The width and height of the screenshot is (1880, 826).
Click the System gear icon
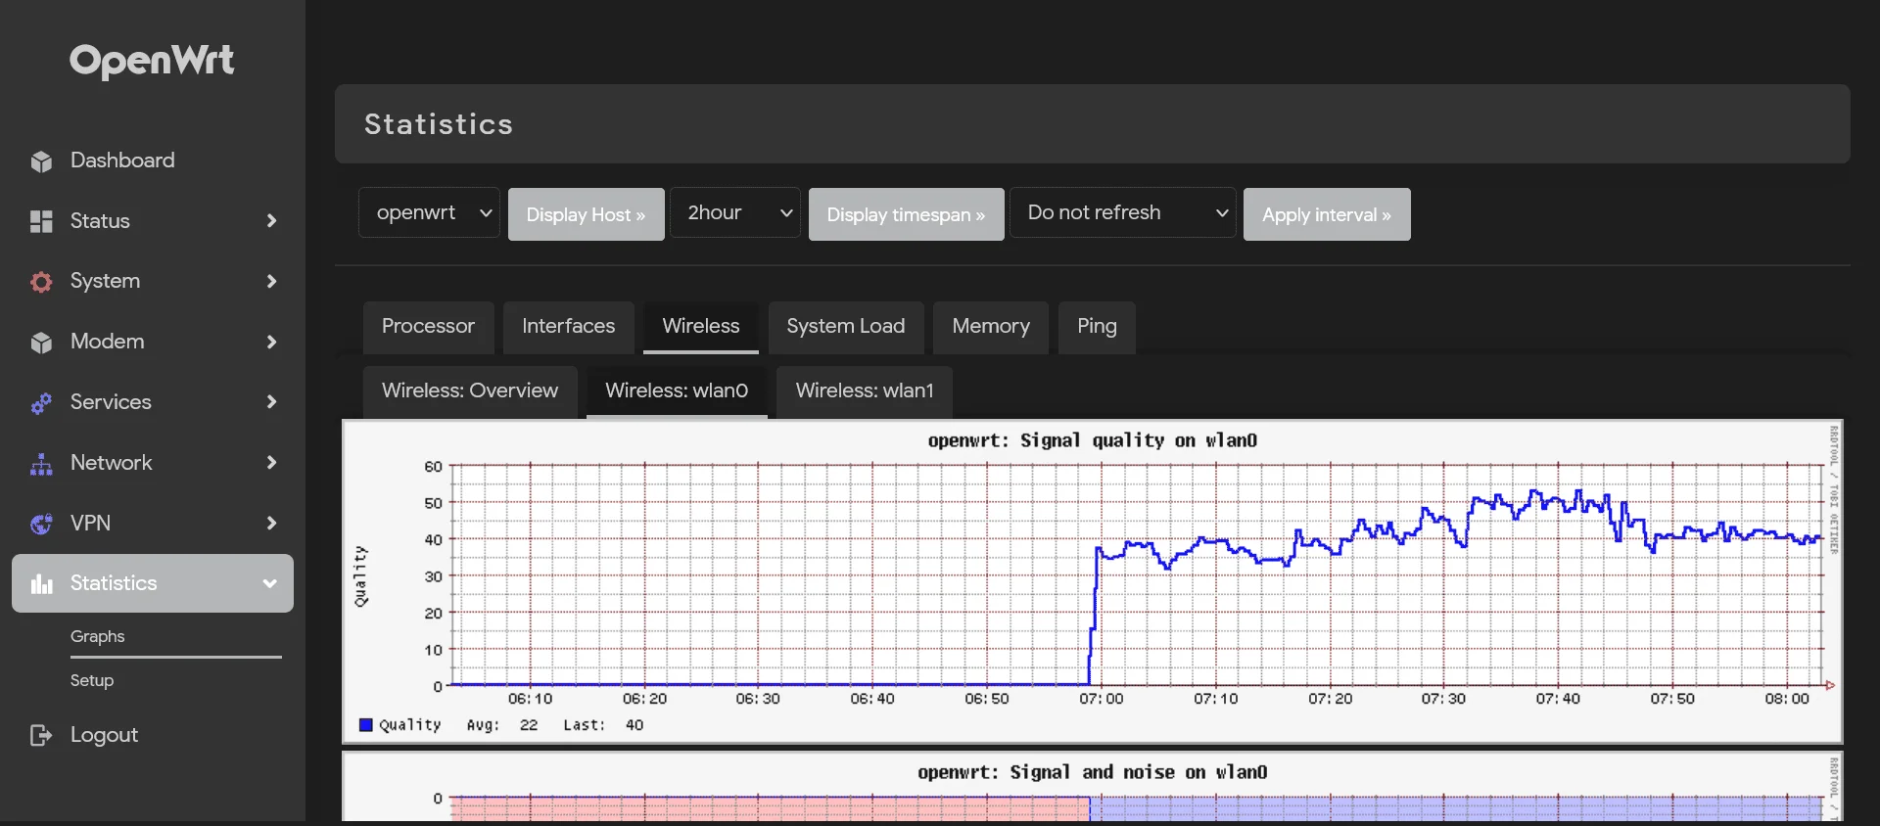click(x=41, y=282)
